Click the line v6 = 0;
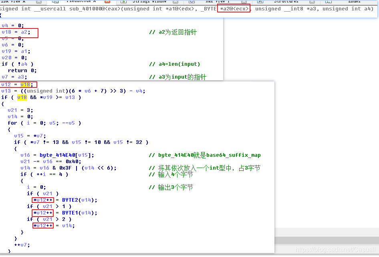The width and height of the screenshot is (379, 257). tap(12, 45)
